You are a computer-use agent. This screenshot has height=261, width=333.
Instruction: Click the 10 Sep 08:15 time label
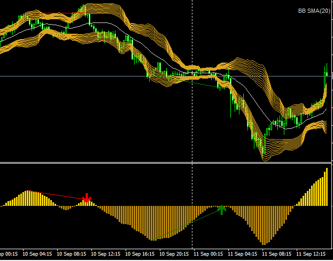click(x=71, y=254)
